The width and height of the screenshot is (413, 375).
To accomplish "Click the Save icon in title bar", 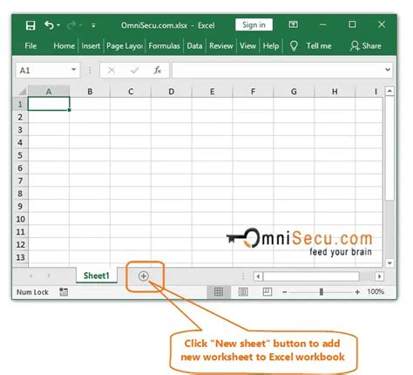I will (30, 25).
